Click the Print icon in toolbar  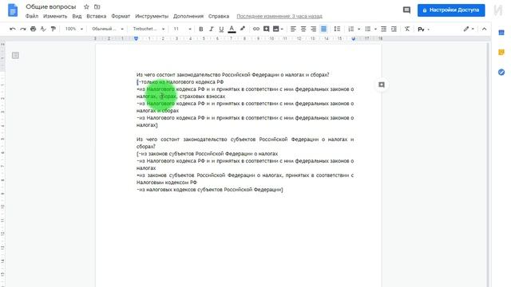33,29
